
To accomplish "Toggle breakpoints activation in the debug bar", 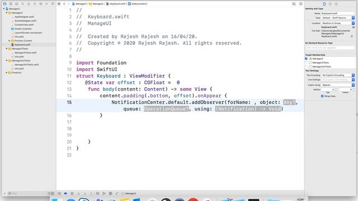I will pyautogui.click(x=65, y=194).
